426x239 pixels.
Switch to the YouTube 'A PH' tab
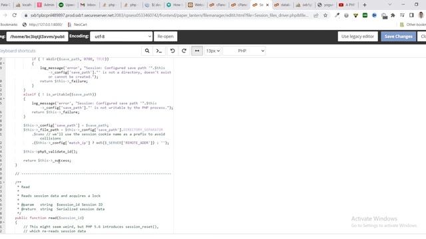click(x=347, y=5)
